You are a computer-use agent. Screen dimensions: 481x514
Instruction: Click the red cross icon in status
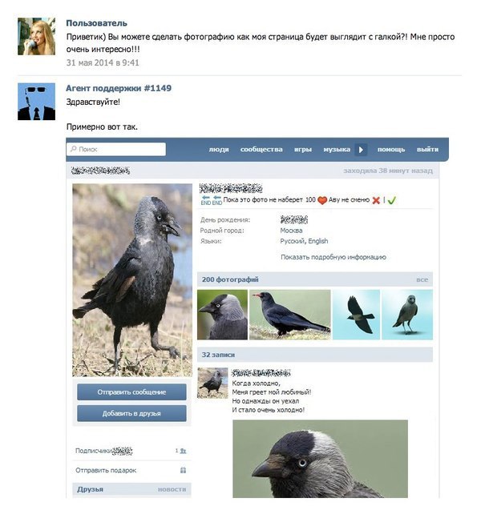click(x=376, y=200)
